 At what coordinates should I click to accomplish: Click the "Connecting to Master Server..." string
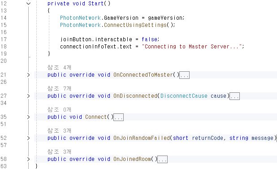pos(192,47)
